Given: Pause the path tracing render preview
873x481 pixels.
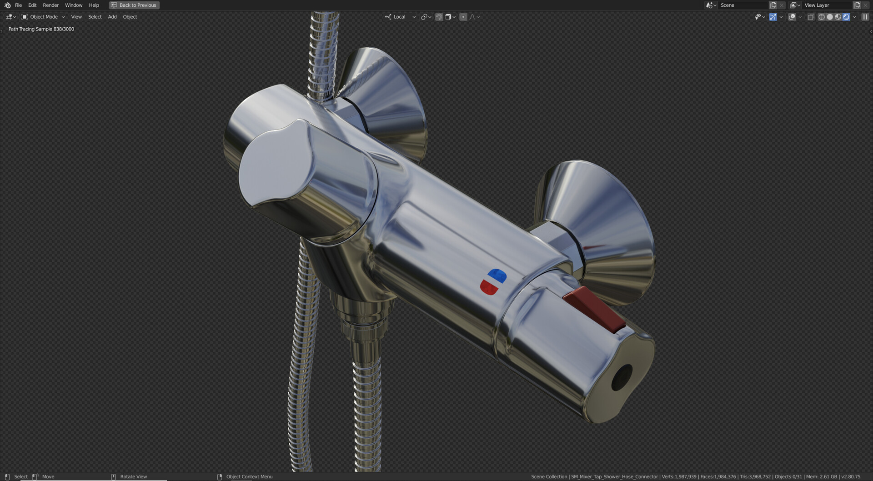Looking at the screenshot, I should (864, 17).
